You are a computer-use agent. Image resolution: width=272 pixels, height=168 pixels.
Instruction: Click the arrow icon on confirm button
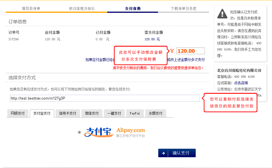coord(163,153)
